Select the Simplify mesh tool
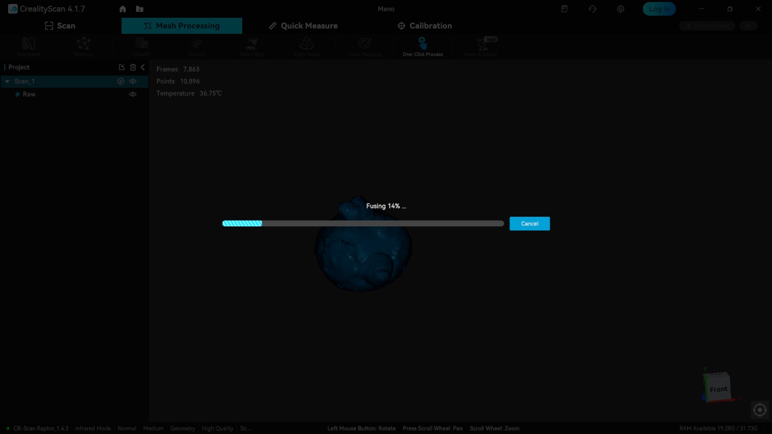 (x=141, y=47)
